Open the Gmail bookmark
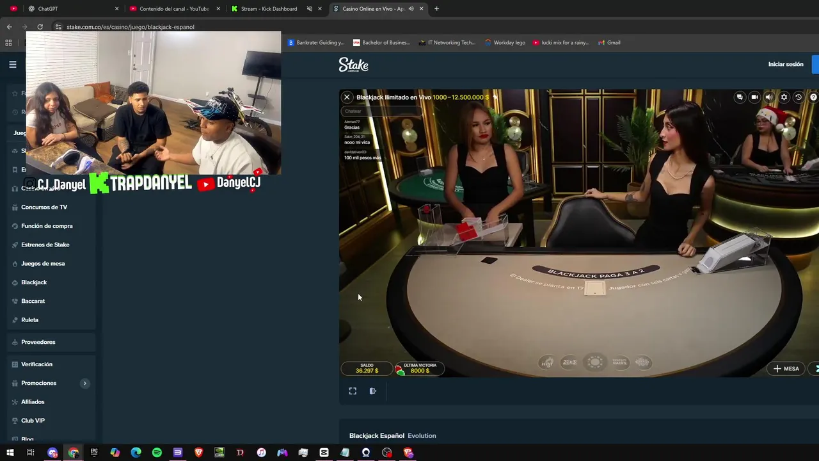819x461 pixels. [609, 43]
